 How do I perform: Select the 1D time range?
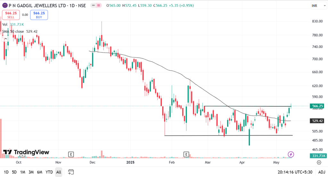click(x=6, y=172)
